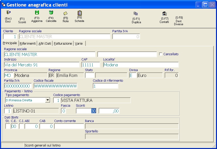Click the application icon in the title bar
This screenshot has height=149, width=217.
coord(4,5)
